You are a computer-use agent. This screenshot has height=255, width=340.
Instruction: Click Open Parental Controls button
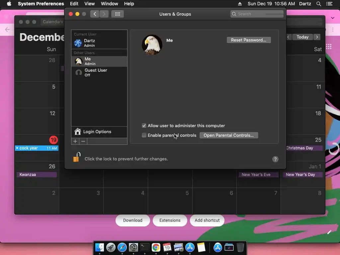228,135
